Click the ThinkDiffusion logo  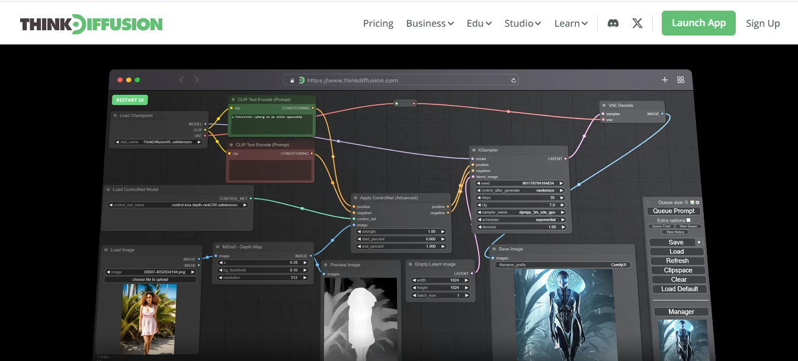[x=91, y=24]
